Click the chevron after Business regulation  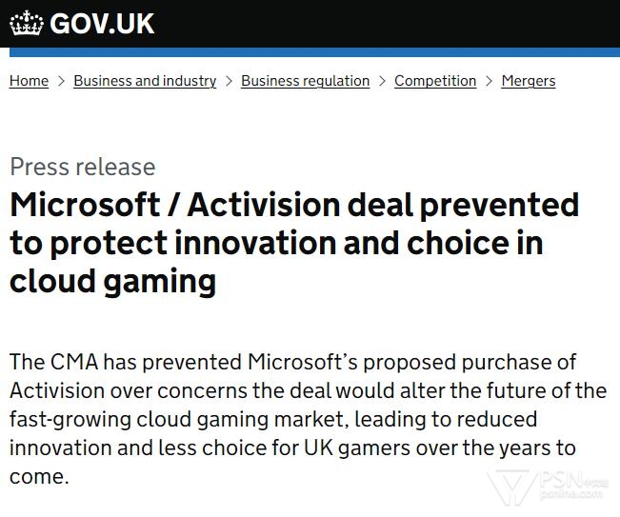[382, 81]
